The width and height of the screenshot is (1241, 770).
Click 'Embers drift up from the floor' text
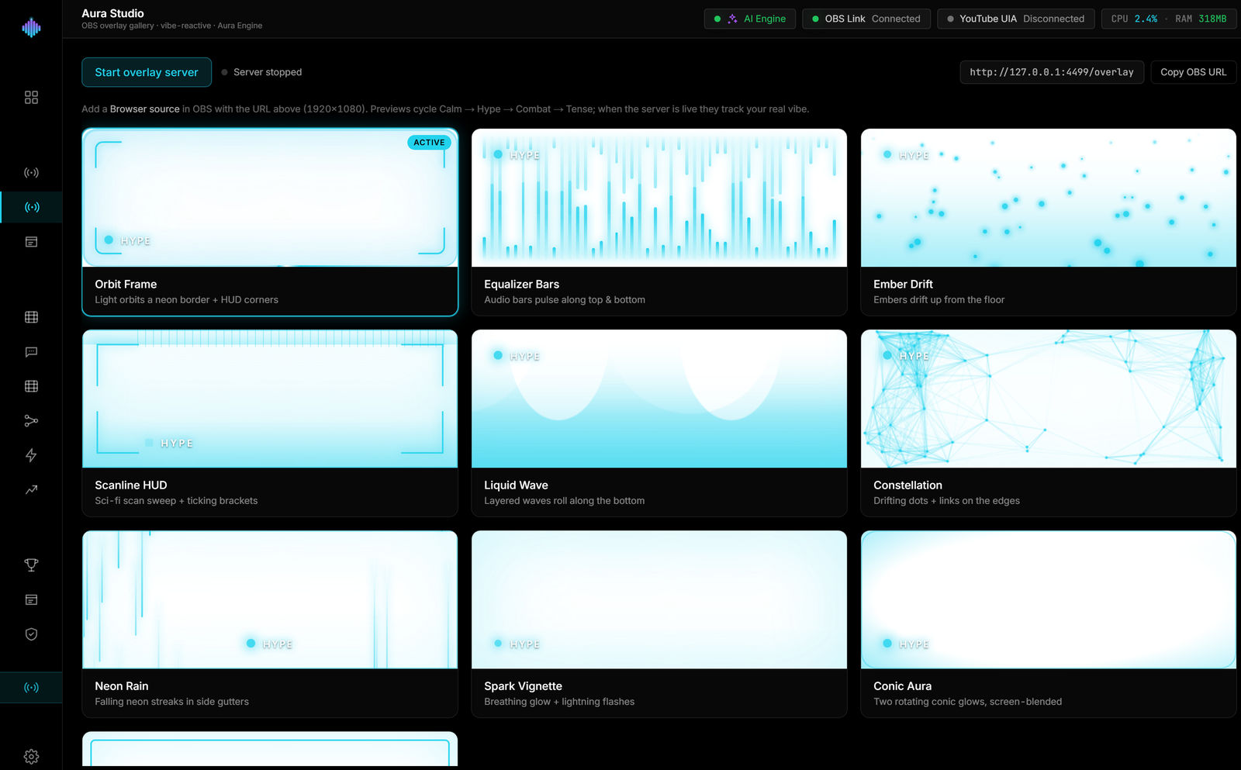[x=939, y=300]
